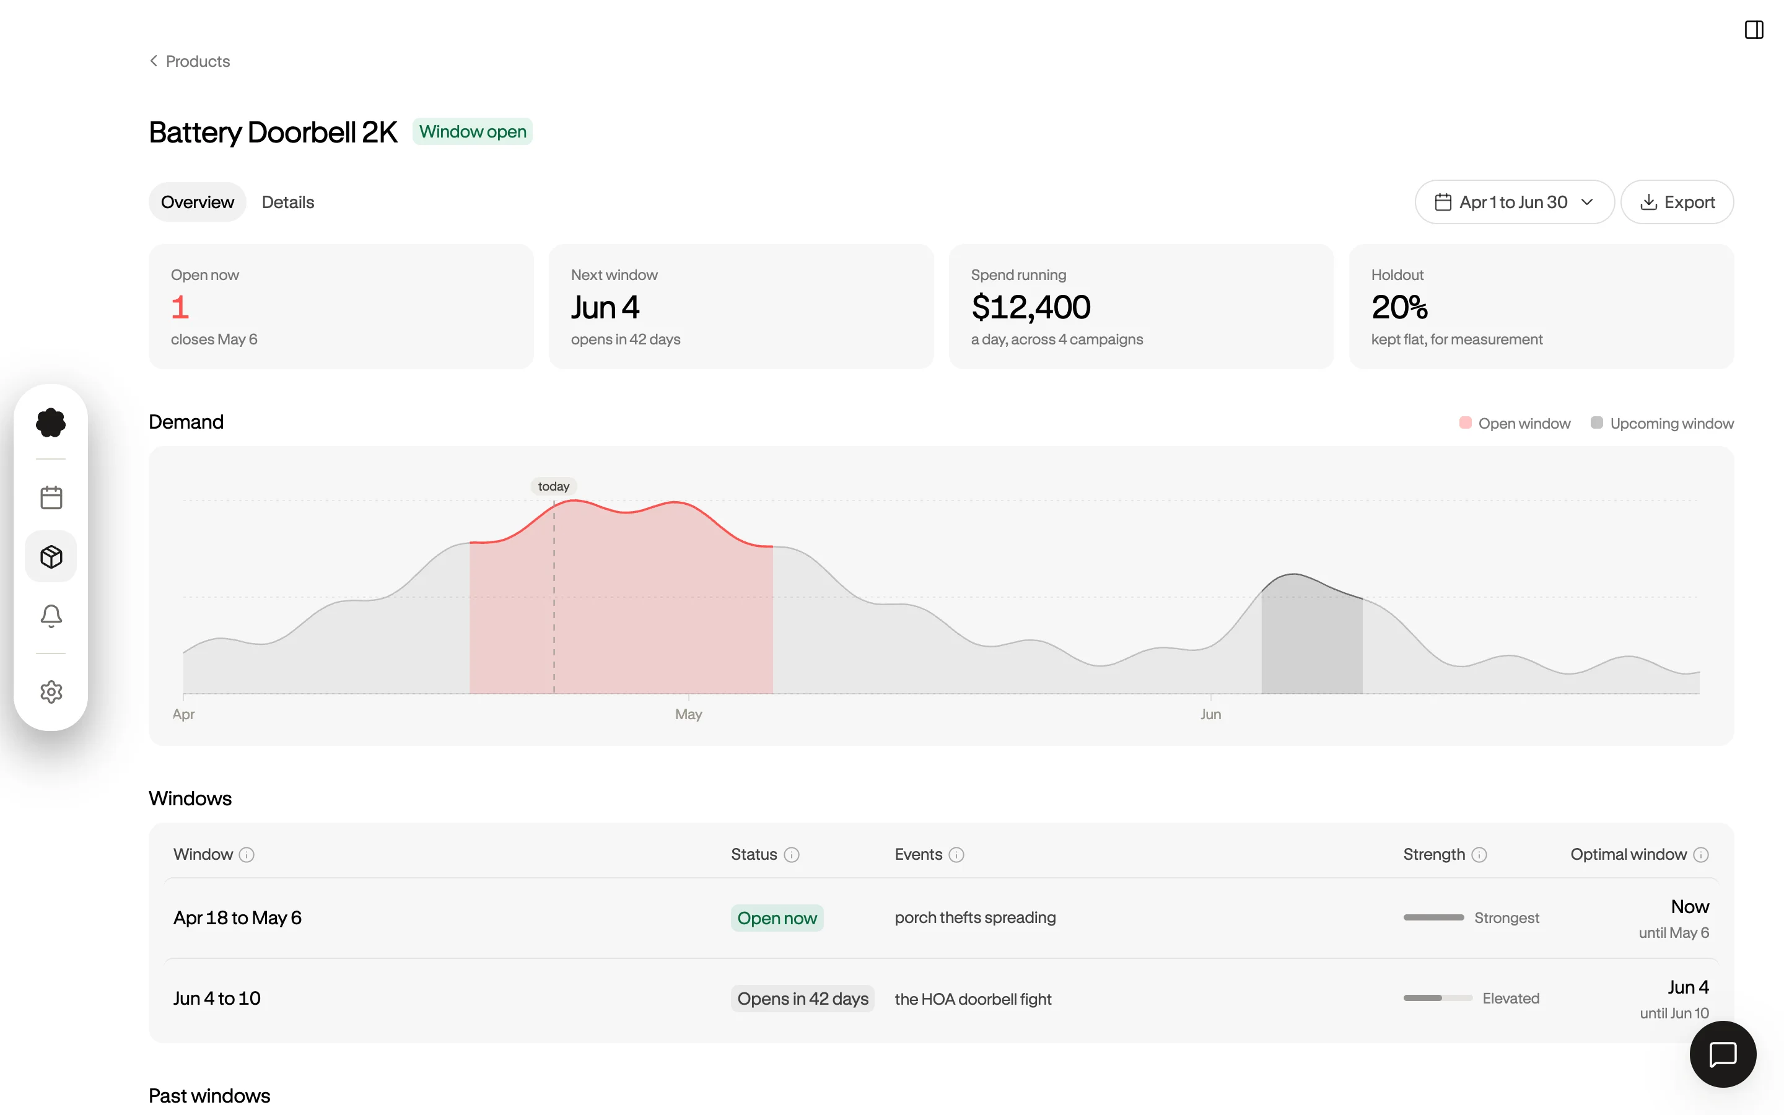Switch to the Overview tab
The width and height of the screenshot is (1784, 1115).
pyautogui.click(x=197, y=202)
